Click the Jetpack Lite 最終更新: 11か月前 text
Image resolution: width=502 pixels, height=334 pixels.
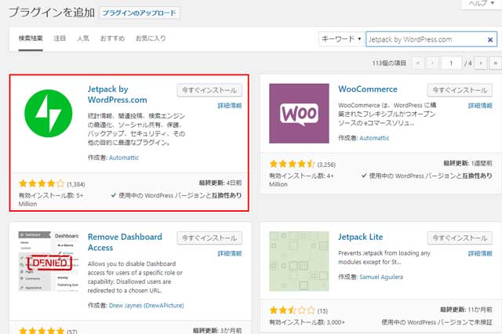pyautogui.click(x=466, y=310)
